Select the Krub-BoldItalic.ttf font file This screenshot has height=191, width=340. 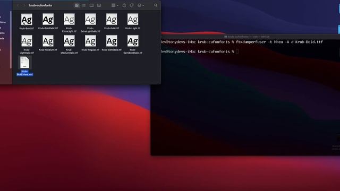pyautogui.click(x=48, y=20)
